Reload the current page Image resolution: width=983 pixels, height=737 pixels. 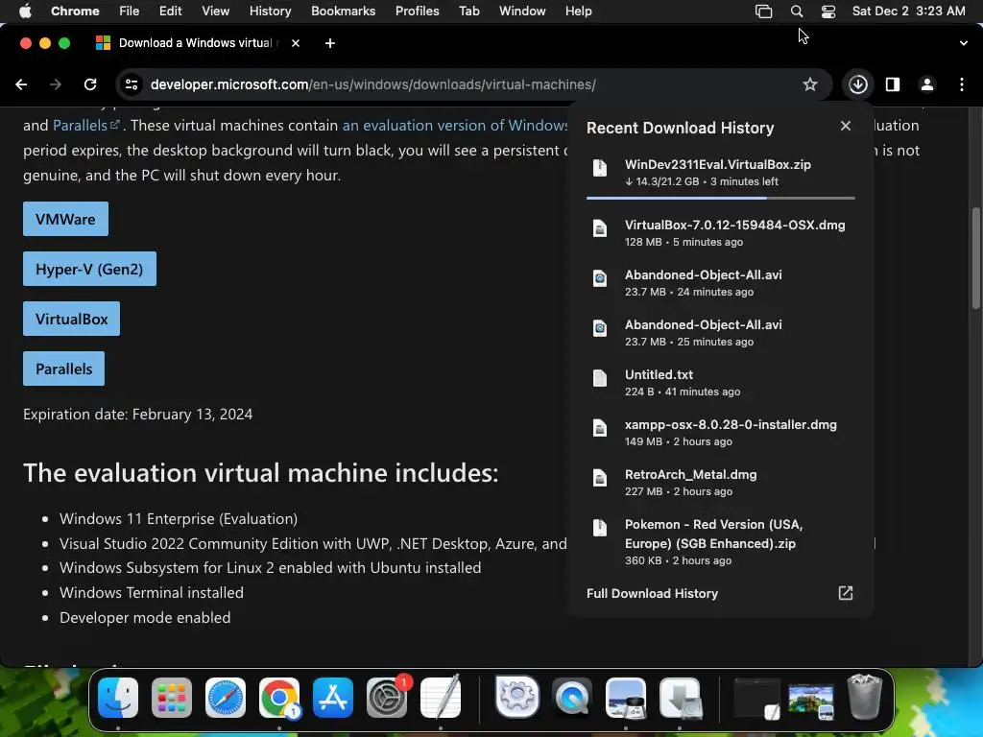point(90,84)
